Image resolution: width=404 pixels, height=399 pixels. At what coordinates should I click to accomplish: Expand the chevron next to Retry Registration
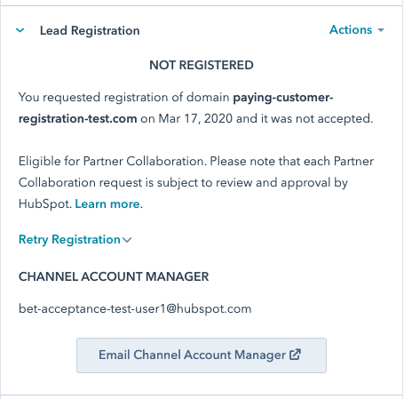(127, 240)
